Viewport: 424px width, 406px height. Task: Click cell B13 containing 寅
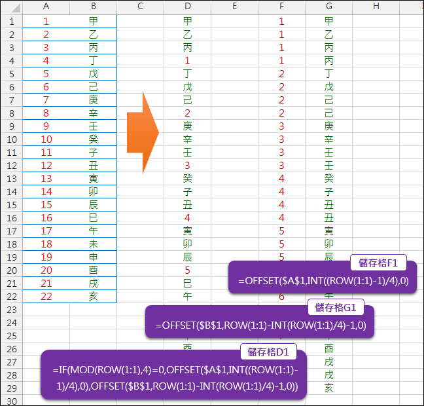tap(94, 179)
